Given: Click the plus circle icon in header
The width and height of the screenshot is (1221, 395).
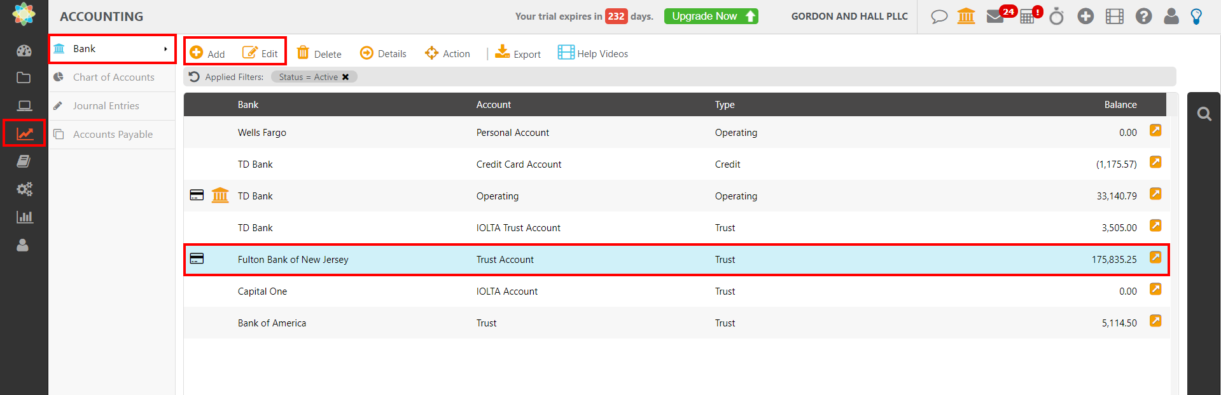Looking at the screenshot, I should coord(1085,17).
